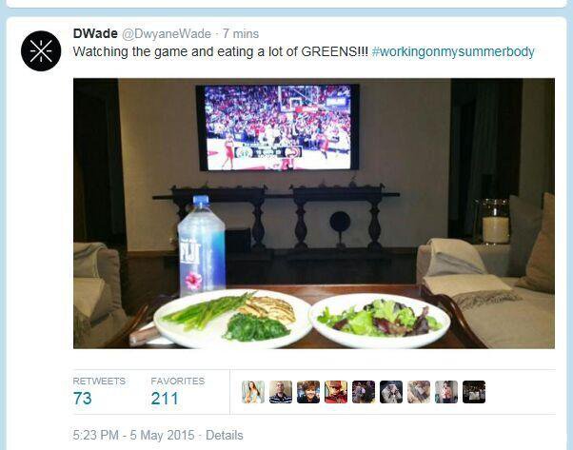The height and width of the screenshot is (450, 573).
Task: Open the red hat avatar
Action: [x=336, y=392]
